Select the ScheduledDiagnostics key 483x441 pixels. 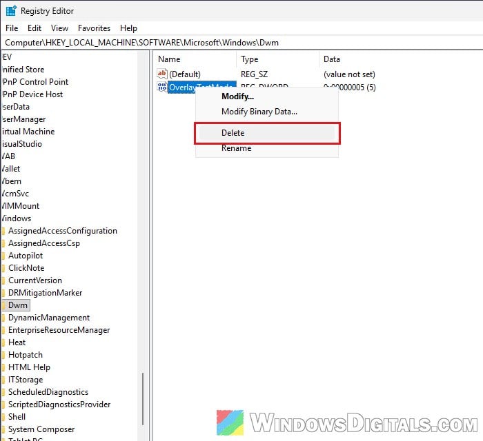pyautogui.click(x=48, y=392)
